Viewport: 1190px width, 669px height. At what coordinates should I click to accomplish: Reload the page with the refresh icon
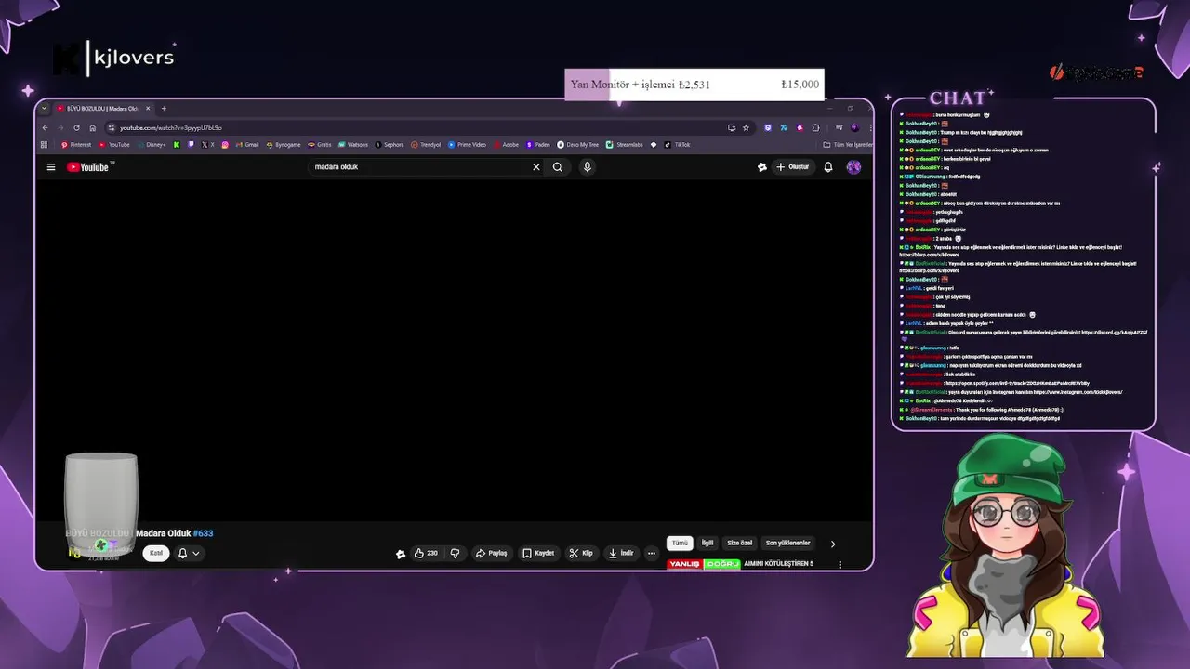(76, 127)
